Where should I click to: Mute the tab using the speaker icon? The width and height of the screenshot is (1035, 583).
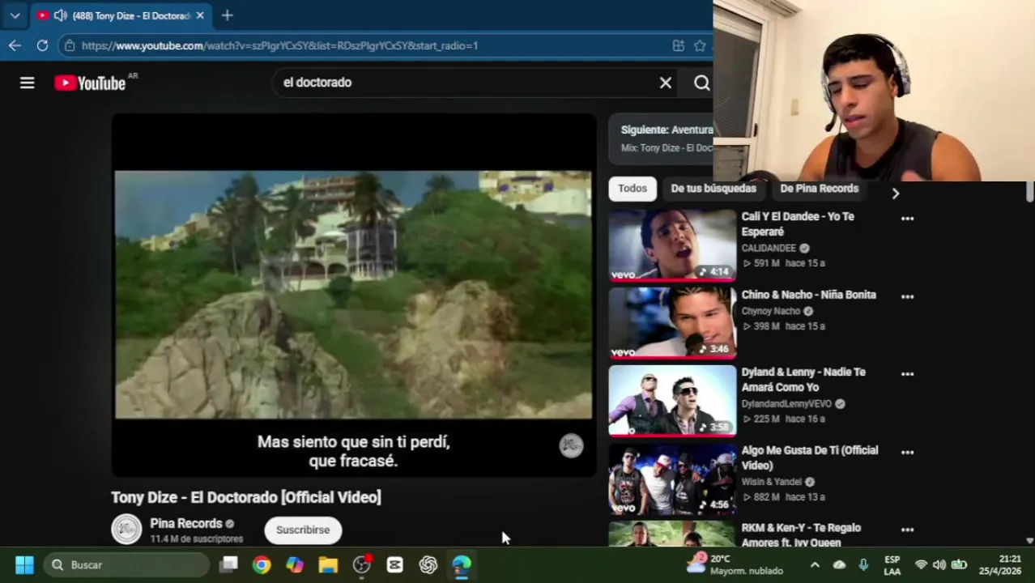(60, 15)
